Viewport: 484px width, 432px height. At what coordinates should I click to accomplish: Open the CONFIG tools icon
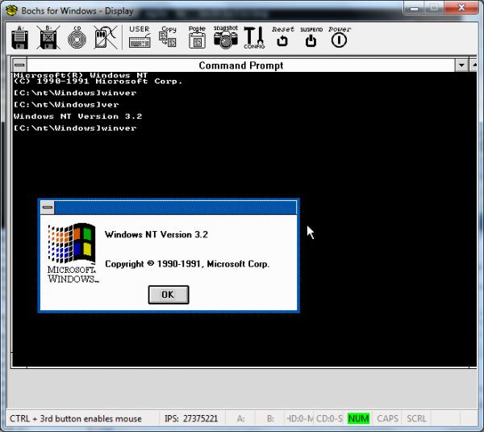pyautogui.click(x=254, y=37)
